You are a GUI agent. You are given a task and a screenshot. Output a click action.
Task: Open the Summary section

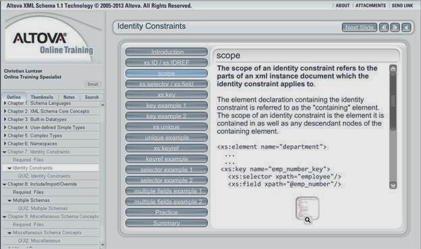[167, 223]
